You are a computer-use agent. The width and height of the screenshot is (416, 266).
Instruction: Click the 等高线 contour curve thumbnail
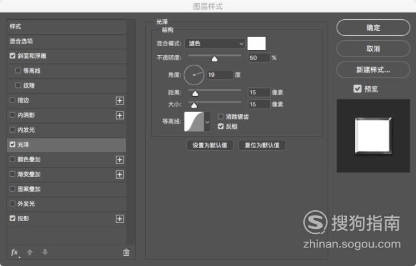194,122
